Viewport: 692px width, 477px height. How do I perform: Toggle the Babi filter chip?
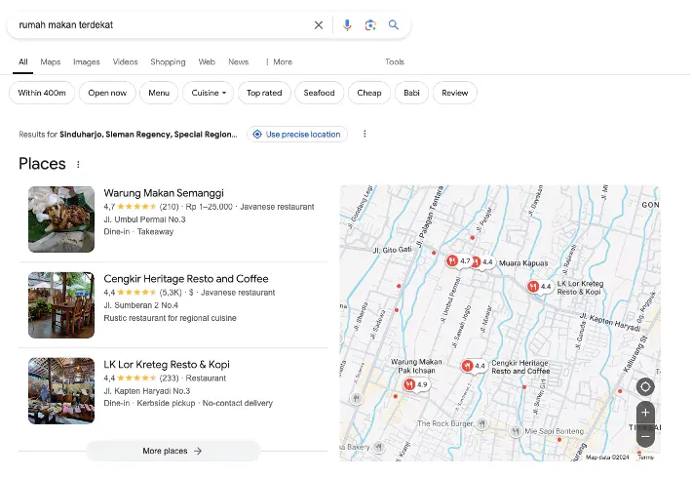411,93
